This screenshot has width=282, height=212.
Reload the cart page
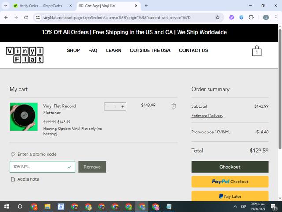(26, 18)
